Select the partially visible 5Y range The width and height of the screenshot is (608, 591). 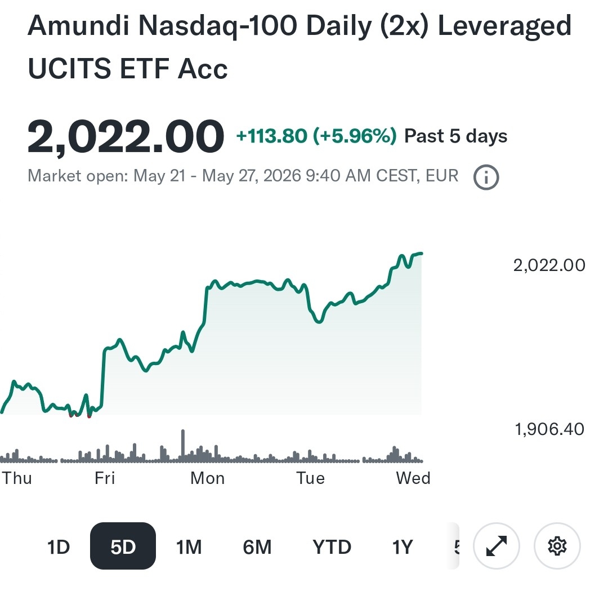[456, 546]
